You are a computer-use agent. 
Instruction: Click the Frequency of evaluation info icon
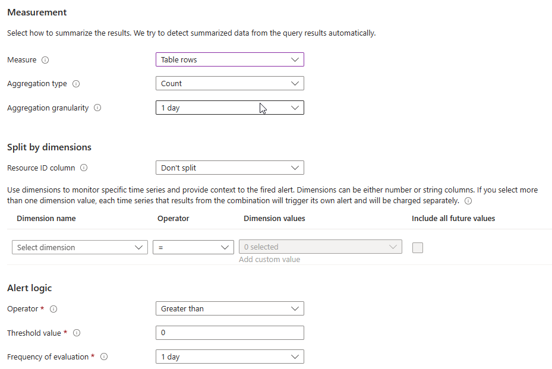105,357
